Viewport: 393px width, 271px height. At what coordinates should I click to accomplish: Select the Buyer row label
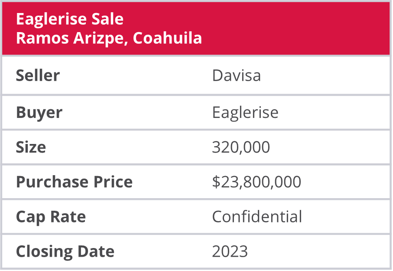[x=39, y=112]
